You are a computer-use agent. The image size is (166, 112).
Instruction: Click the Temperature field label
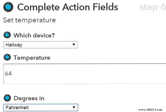coord(32,58)
